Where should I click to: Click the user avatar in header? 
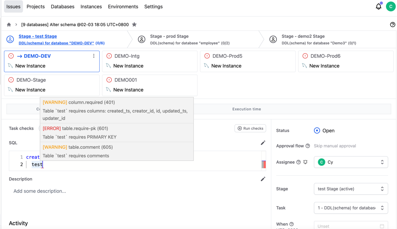click(390, 7)
